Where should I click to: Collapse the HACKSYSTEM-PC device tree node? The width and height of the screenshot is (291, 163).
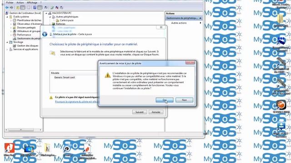coord(46,13)
